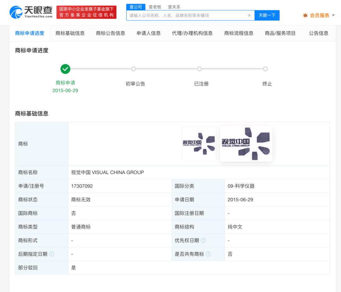Expand the 会员服务 dropdown arrow
Screen dimensions: 341x292
tap(333, 15)
